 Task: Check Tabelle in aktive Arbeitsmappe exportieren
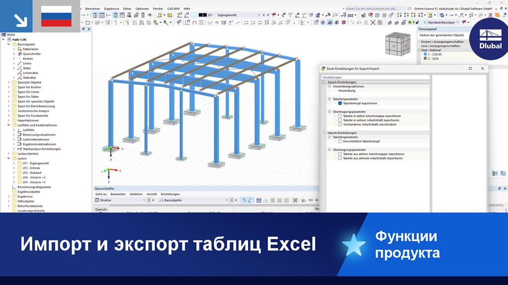point(340,116)
